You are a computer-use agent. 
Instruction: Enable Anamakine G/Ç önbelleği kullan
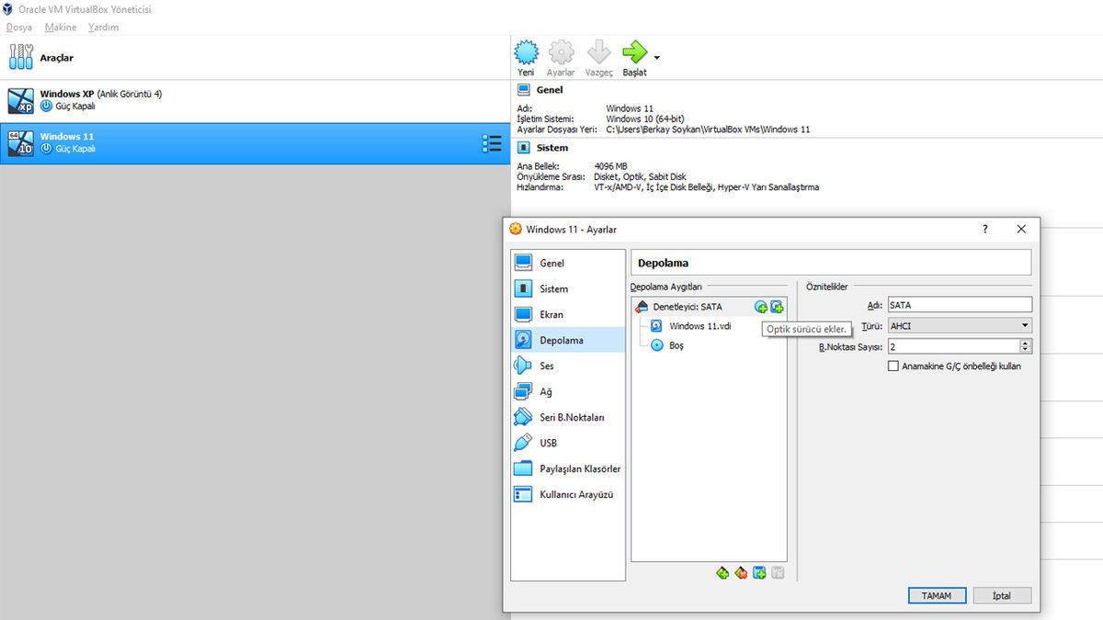[x=893, y=366]
